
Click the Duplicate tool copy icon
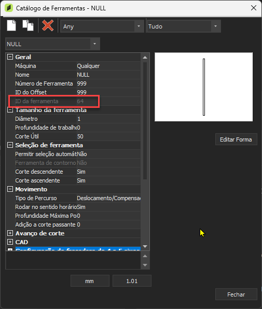click(x=28, y=25)
